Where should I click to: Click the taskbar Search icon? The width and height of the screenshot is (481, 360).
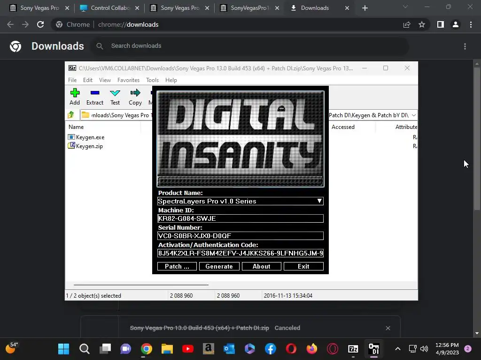click(x=85, y=349)
